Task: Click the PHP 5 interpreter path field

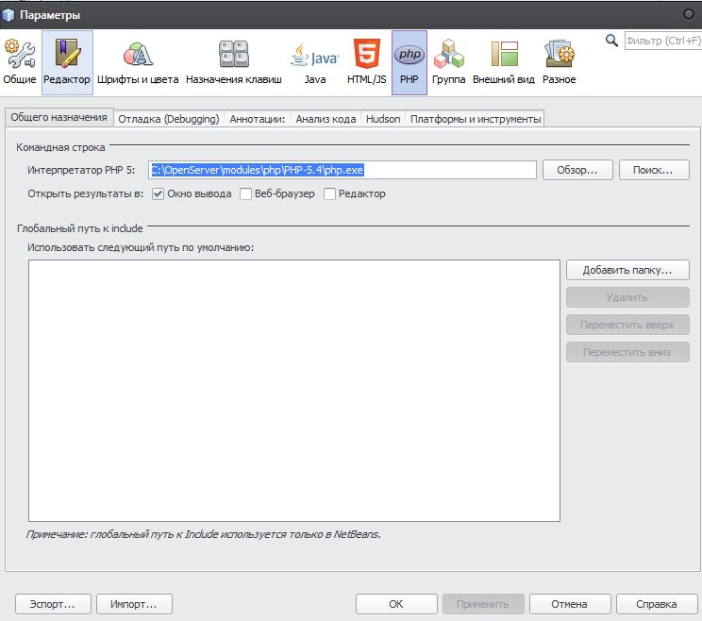Action: pos(343,171)
